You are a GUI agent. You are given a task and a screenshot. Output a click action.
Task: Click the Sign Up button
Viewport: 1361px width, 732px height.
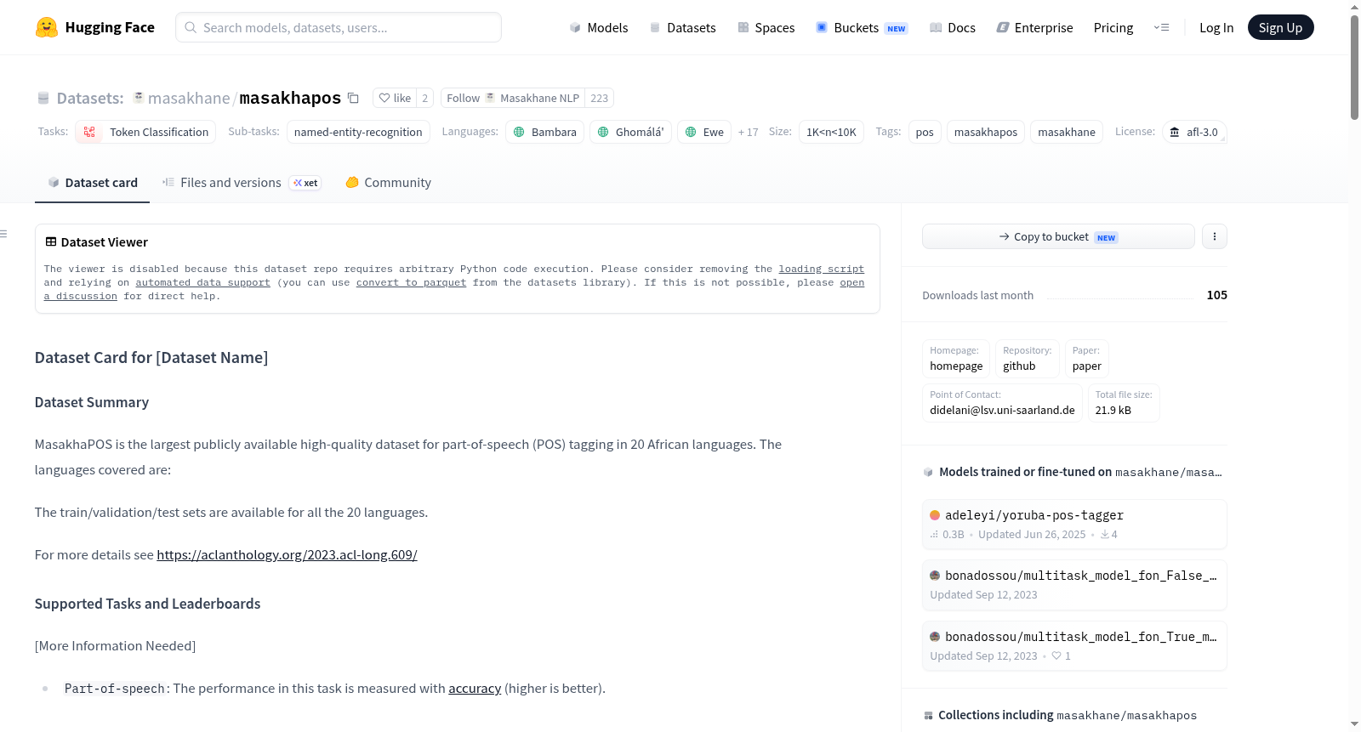[1280, 27]
